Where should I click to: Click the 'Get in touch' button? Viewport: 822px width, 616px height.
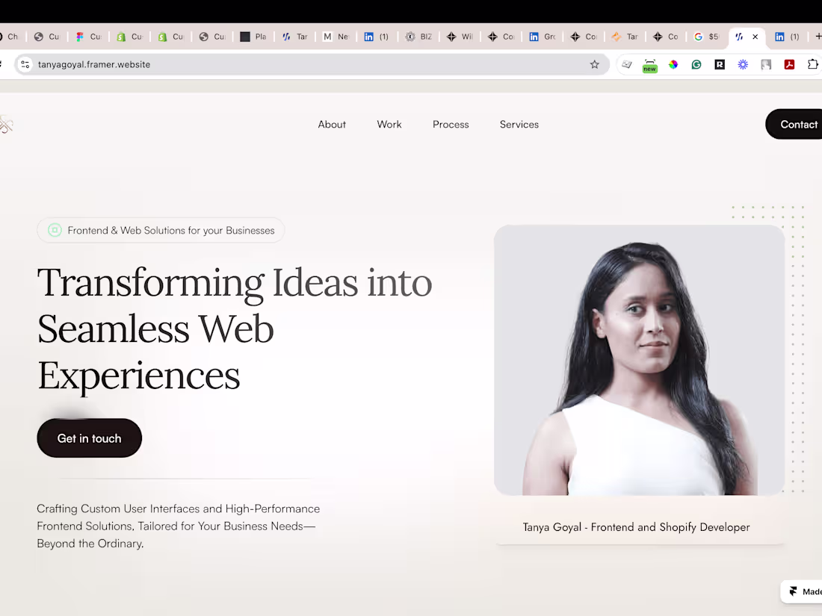pos(89,438)
